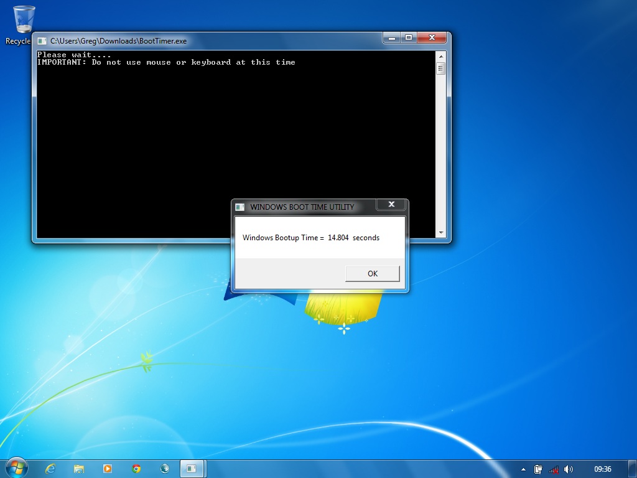The image size is (637, 478).
Task: Click the "IMPORTANT: Do not use mouse" console line
Action: pos(166,62)
